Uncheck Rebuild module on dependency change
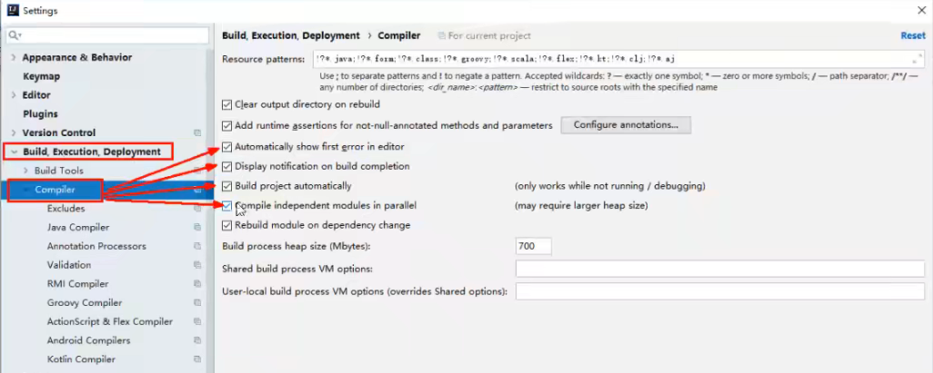The width and height of the screenshot is (933, 373). click(x=227, y=225)
